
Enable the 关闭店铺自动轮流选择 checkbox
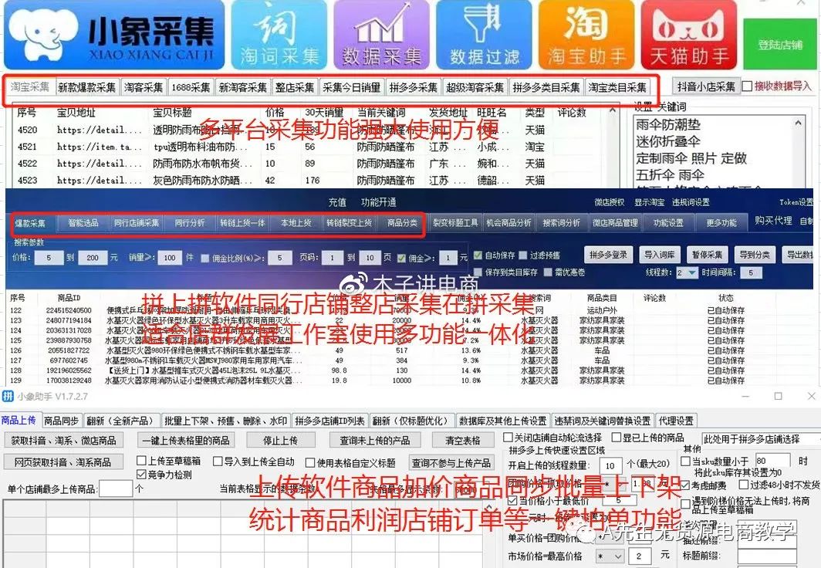[x=508, y=437]
